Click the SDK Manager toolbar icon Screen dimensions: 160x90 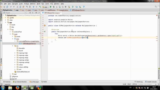[80, 7]
